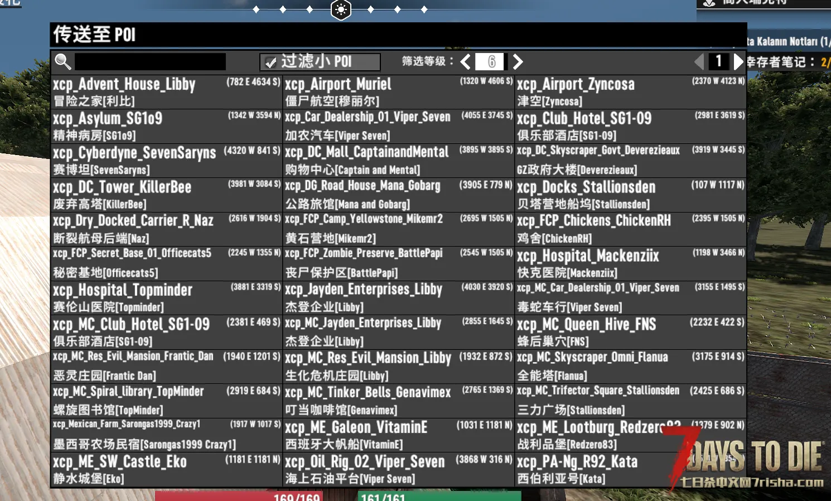Select xcp_Hospital_Topminder POI
The height and width of the screenshot is (501, 831).
tap(167, 298)
